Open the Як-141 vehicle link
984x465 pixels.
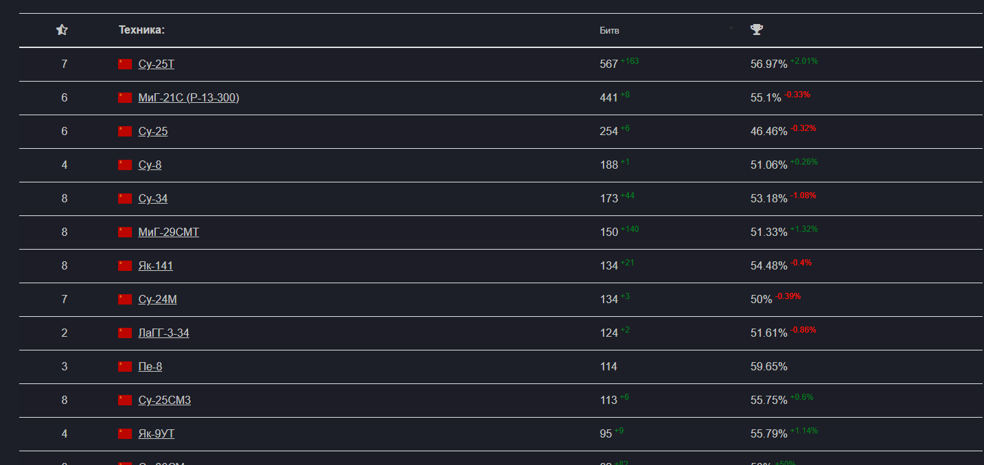(x=155, y=265)
